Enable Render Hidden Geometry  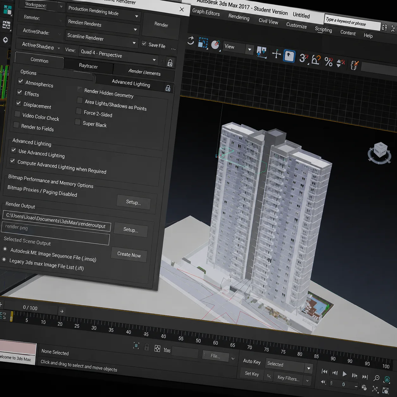click(80, 89)
